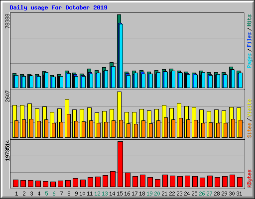Click the Sites legend label
The image size is (255, 199).
[x=250, y=130]
